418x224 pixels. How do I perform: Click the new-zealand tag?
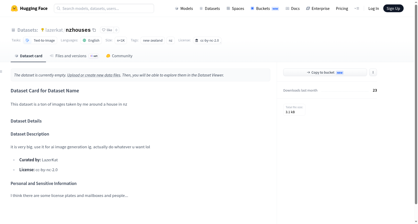click(x=153, y=40)
